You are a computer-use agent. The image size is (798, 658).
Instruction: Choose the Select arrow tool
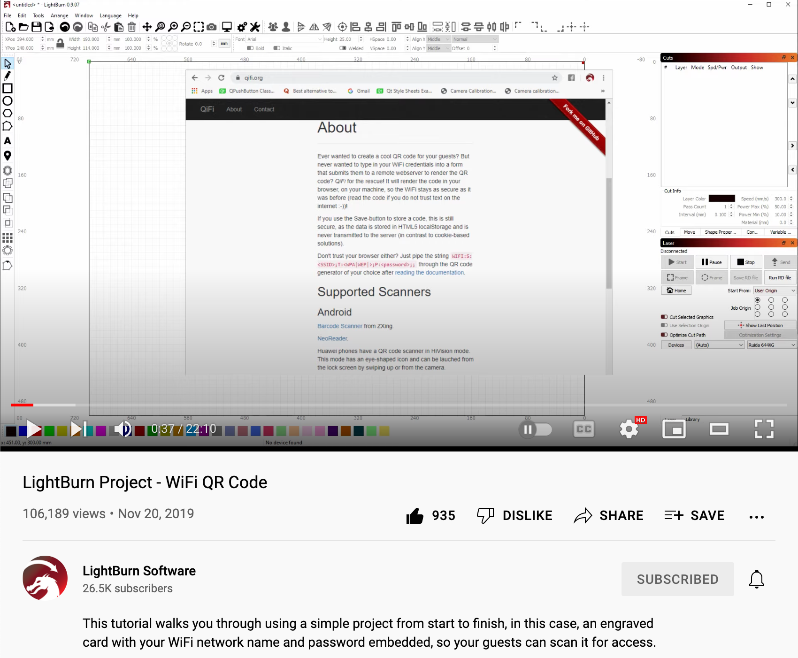tap(8, 63)
